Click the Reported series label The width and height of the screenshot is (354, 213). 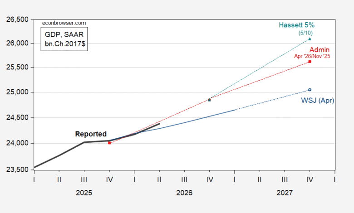91,134
